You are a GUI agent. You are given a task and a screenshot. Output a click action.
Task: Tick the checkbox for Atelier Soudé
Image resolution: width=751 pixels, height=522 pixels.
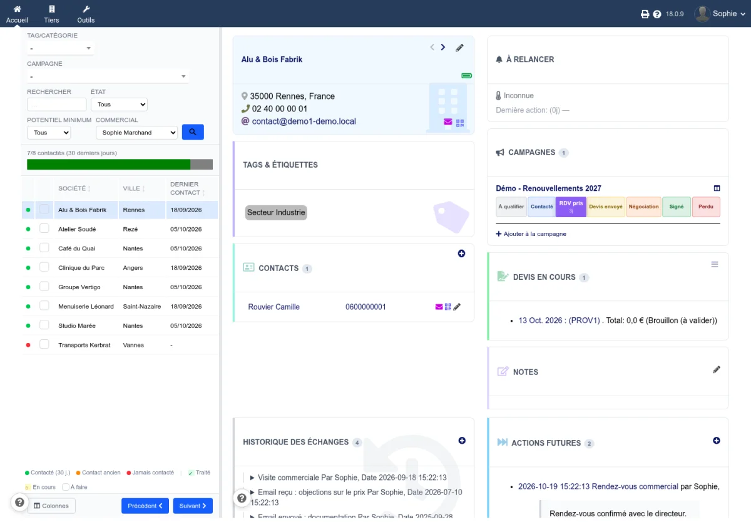pyautogui.click(x=44, y=228)
